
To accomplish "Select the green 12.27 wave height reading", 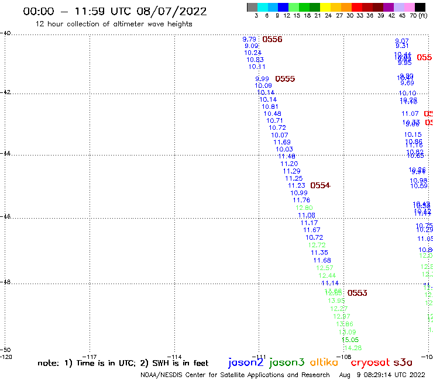I will tap(339, 309).
